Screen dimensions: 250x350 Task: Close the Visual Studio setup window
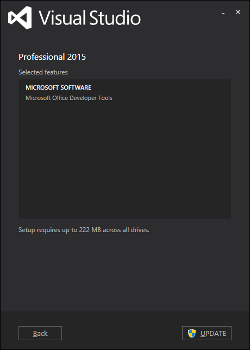(238, 12)
